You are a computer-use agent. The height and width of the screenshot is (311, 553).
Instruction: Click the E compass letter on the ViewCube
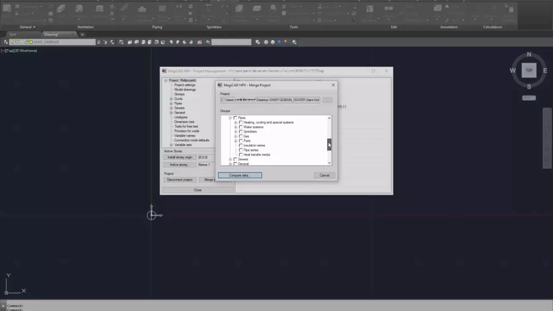545,70
